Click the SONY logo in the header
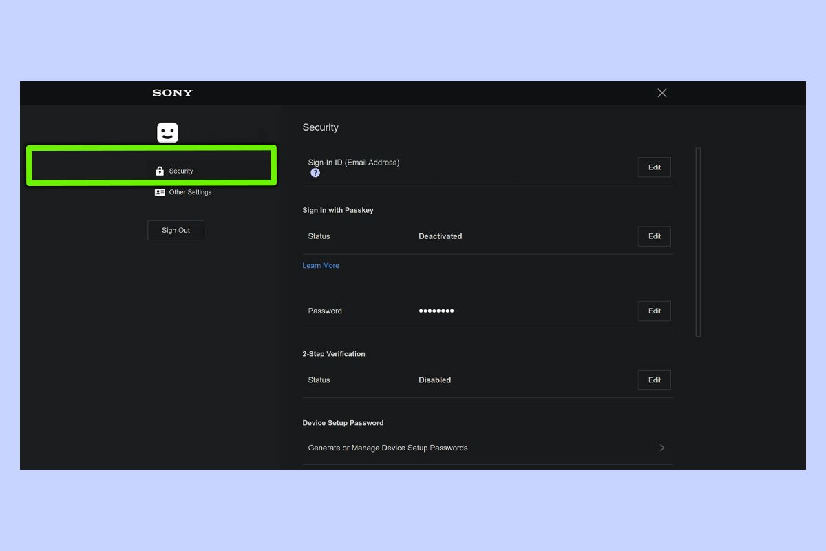Image resolution: width=826 pixels, height=551 pixels. (x=171, y=92)
